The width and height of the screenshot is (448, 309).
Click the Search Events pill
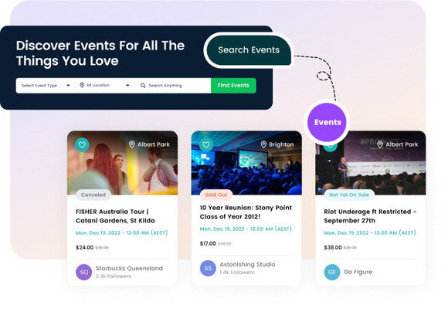249,50
